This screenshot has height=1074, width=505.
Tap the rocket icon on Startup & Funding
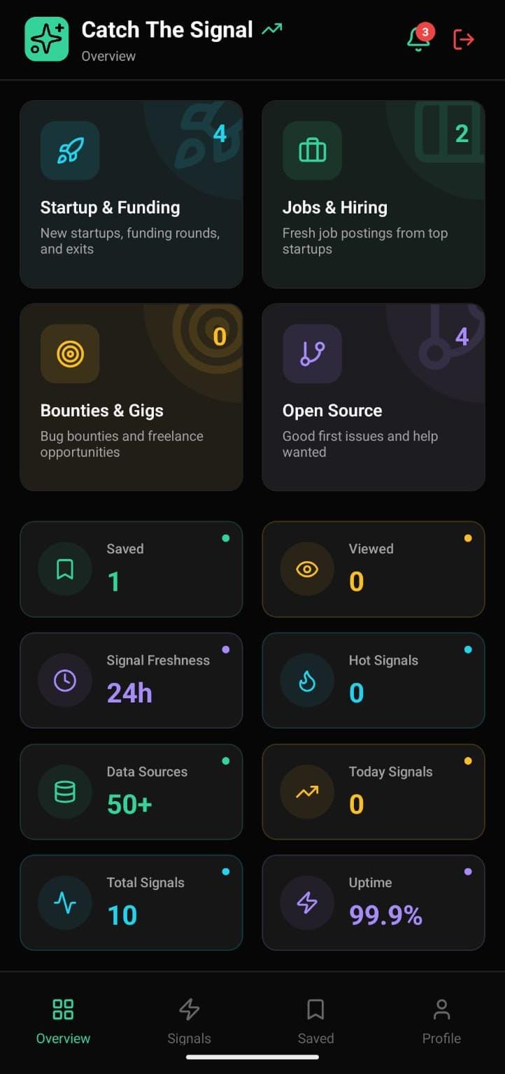click(70, 150)
